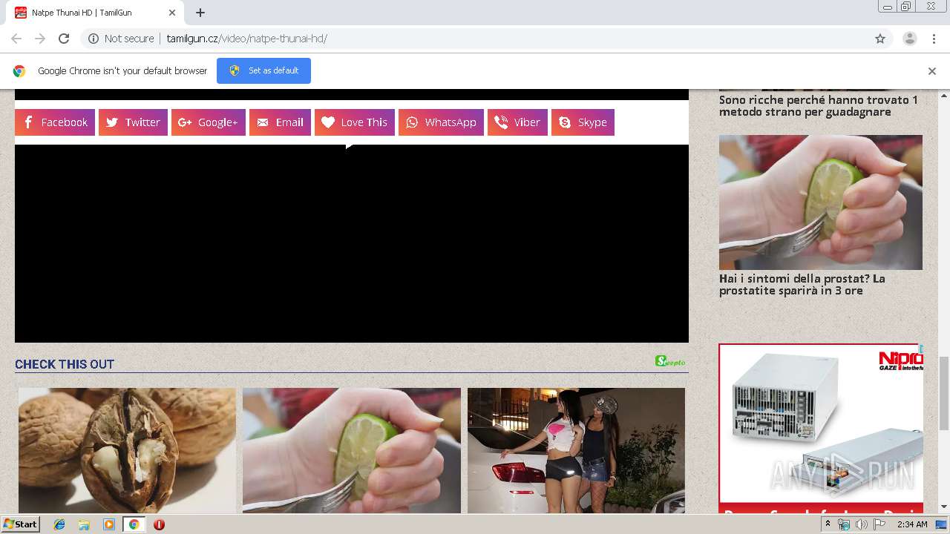Launch Internet Explorer from the taskbar
The image size is (950, 534).
tap(59, 524)
